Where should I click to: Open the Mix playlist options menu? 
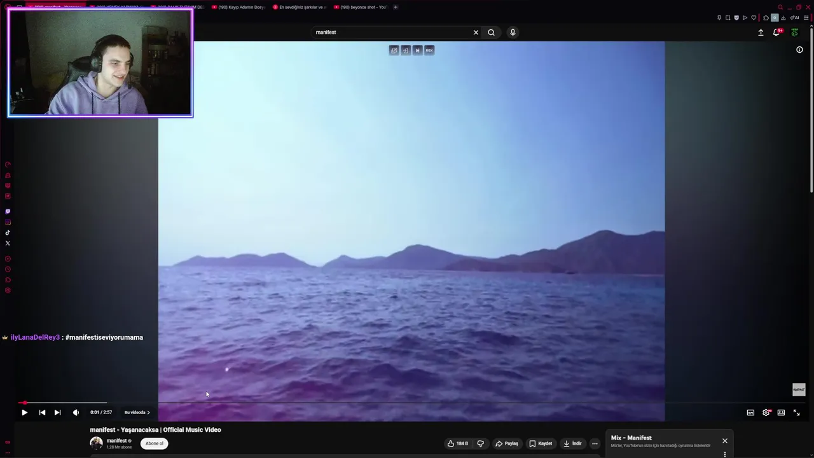tap(724, 454)
